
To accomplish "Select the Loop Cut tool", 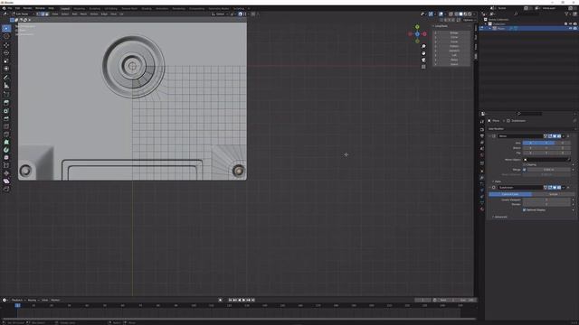I will [x=6, y=126].
